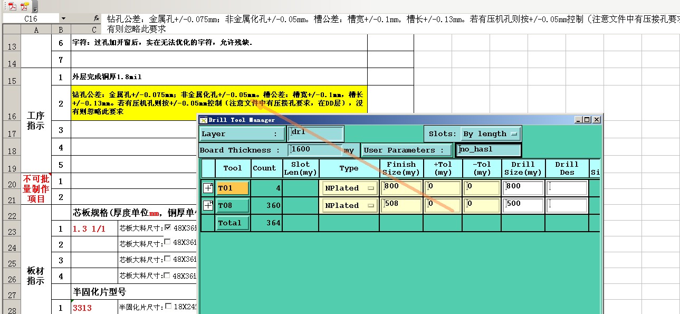This screenshot has height=314, width=680.
Task: Open the Slots By length dropdown
Action: (491, 134)
